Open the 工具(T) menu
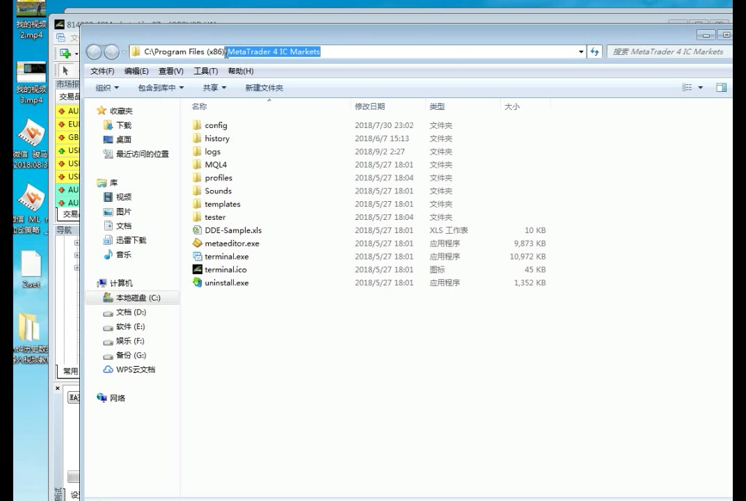The width and height of the screenshot is (746, 501). [207, 70]
